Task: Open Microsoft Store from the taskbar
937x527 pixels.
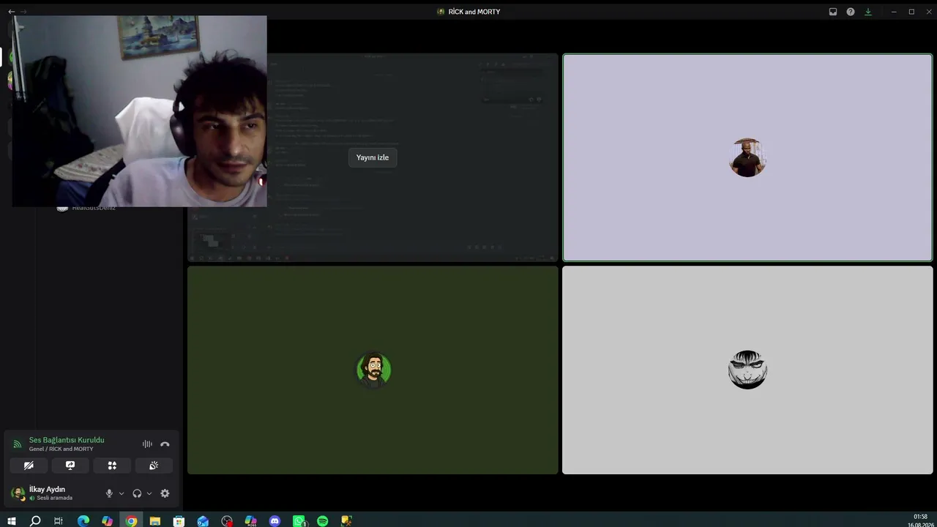Action: [179, 521]
